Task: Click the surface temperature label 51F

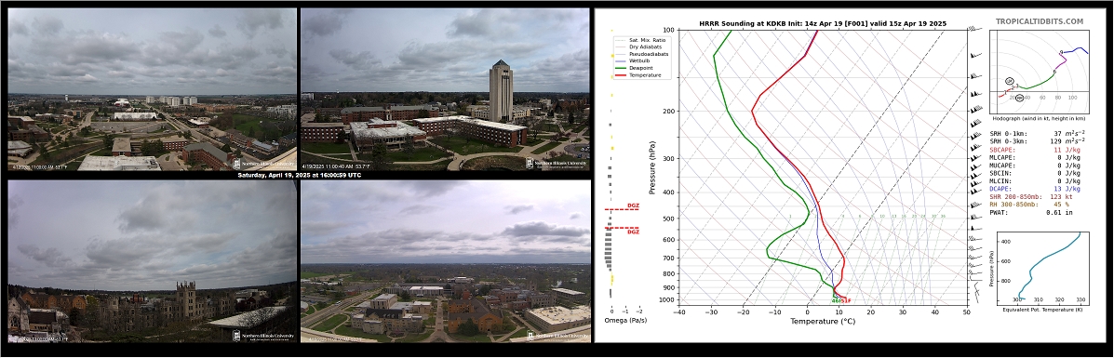Action: pyautogui.click(x=846, y=301)
